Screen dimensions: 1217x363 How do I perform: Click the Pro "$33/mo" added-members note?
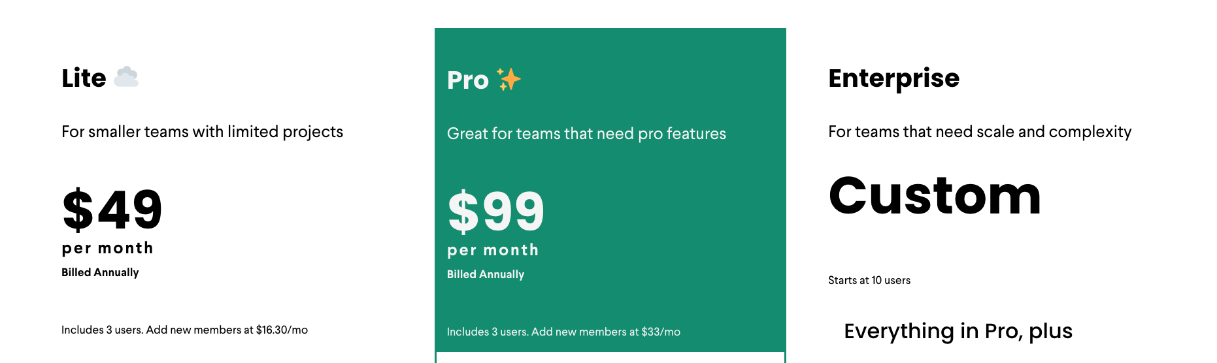click(x=661, y=332)
